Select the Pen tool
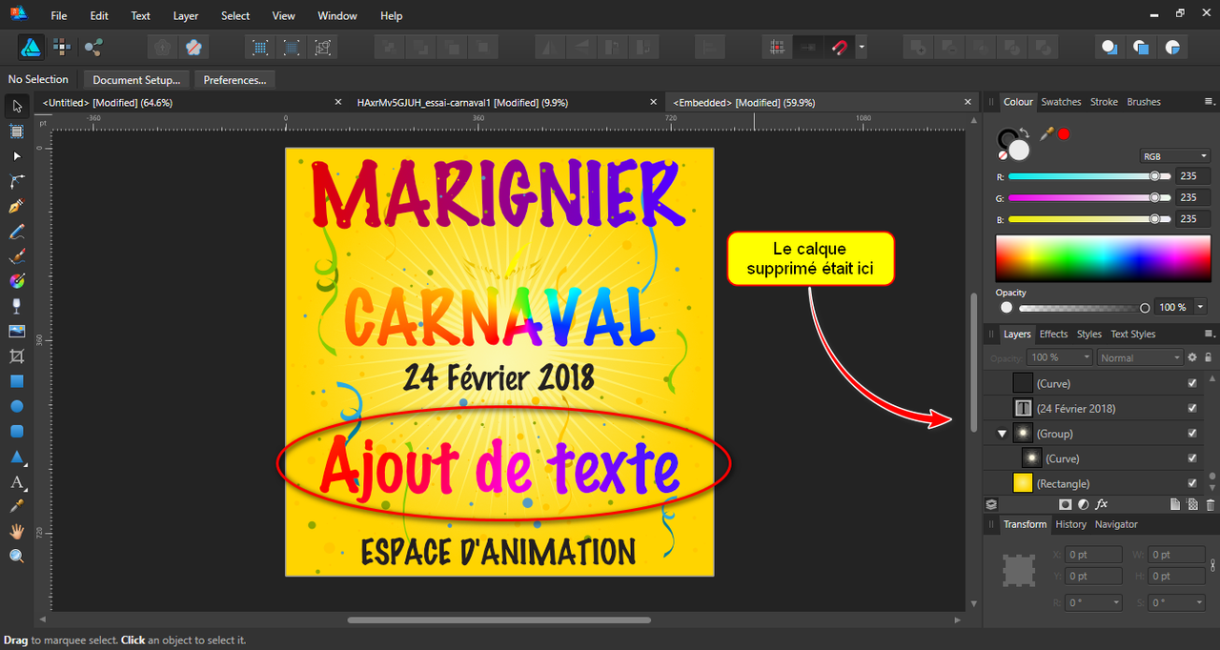 pos(16,206)
